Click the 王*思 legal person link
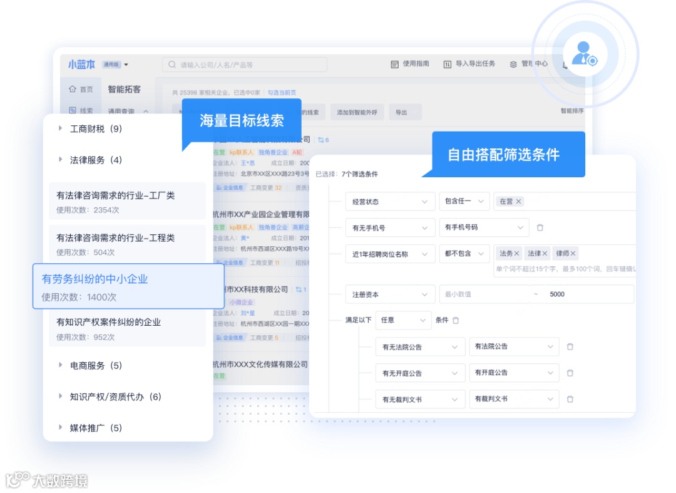Screen dimensions: 676x493 [x=248, y=163]
